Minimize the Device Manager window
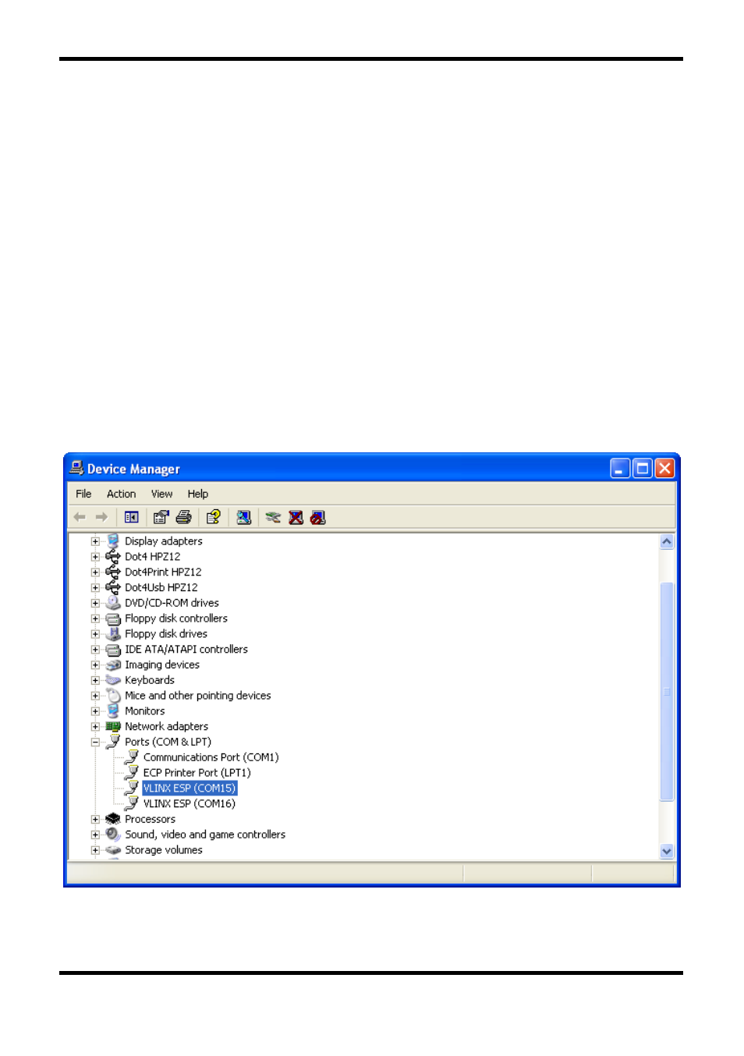 point(620,468)
